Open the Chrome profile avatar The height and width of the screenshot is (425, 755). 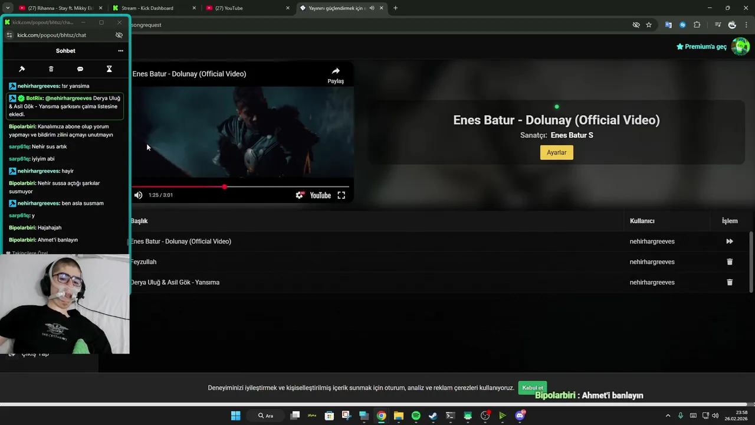point(732,25)
